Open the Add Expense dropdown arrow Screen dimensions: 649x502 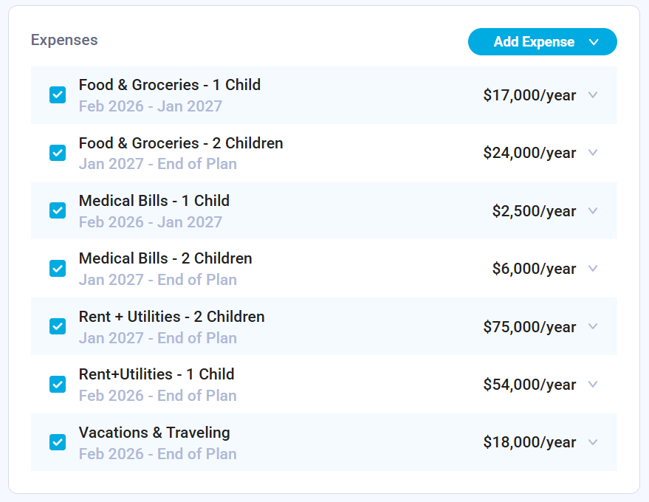(594, 42)
